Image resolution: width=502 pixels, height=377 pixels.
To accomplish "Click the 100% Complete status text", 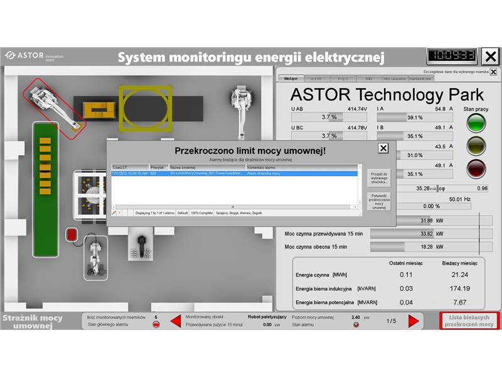I will pyautogui.click(x=201, y=213).
